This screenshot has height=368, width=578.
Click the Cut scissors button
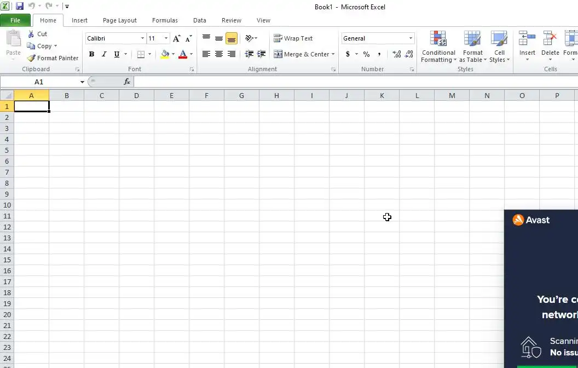click(37, 34)
